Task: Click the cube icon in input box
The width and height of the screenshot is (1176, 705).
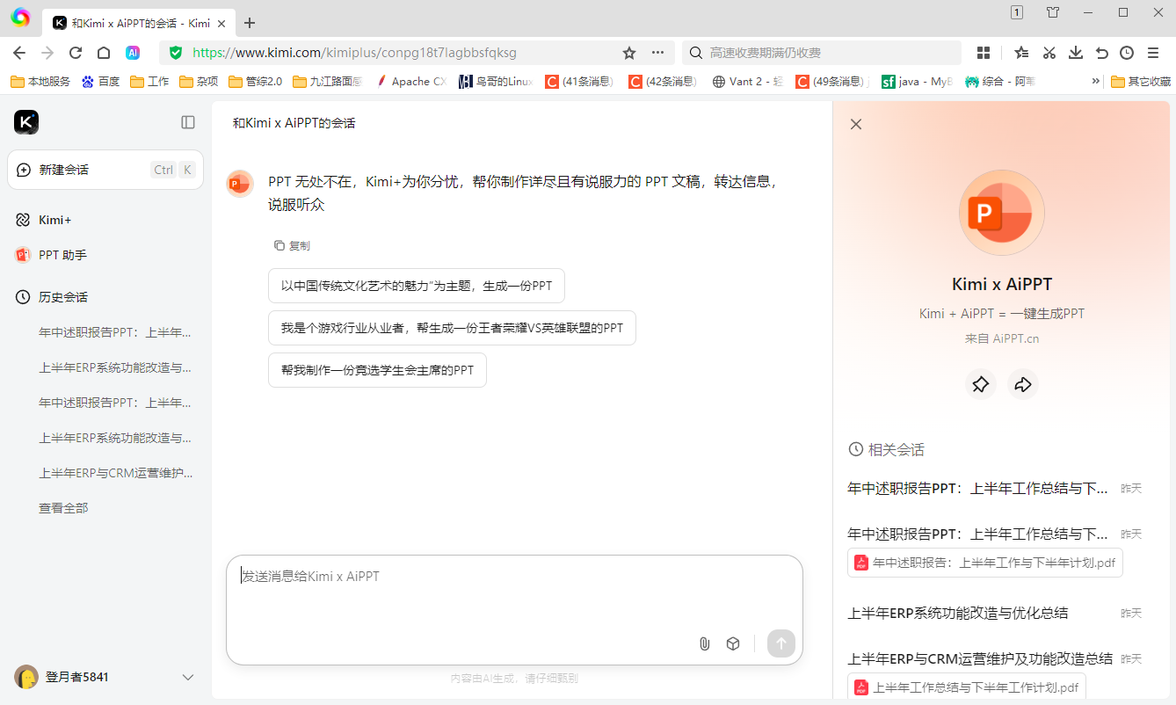Action: click(x=733, y=643)
